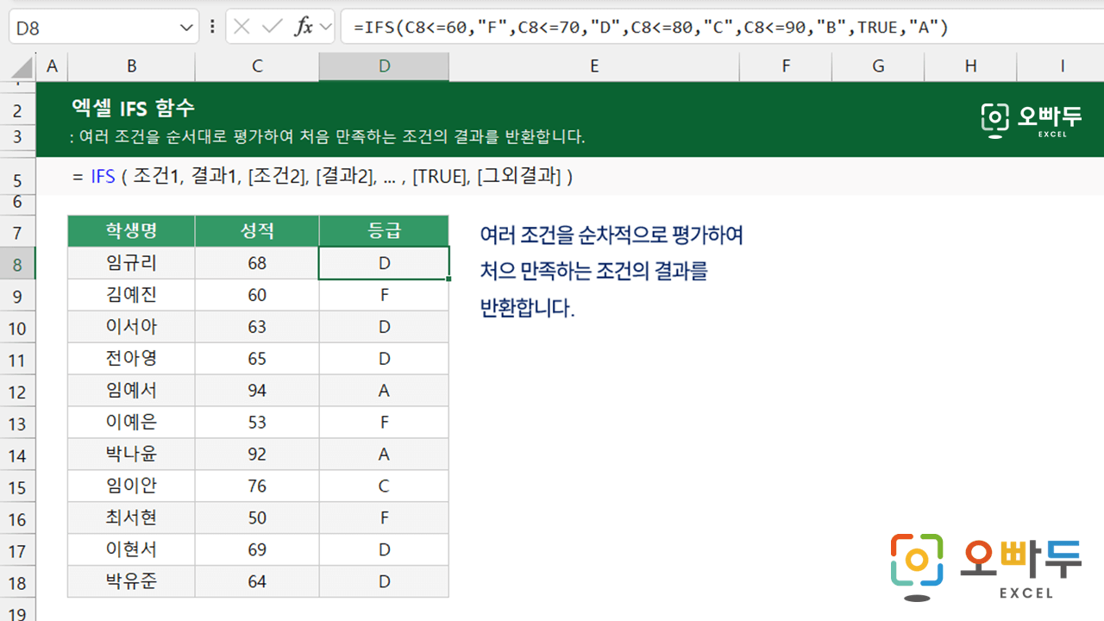Select the cell containing 박유준
The image size is (1104, 621).
131,582
